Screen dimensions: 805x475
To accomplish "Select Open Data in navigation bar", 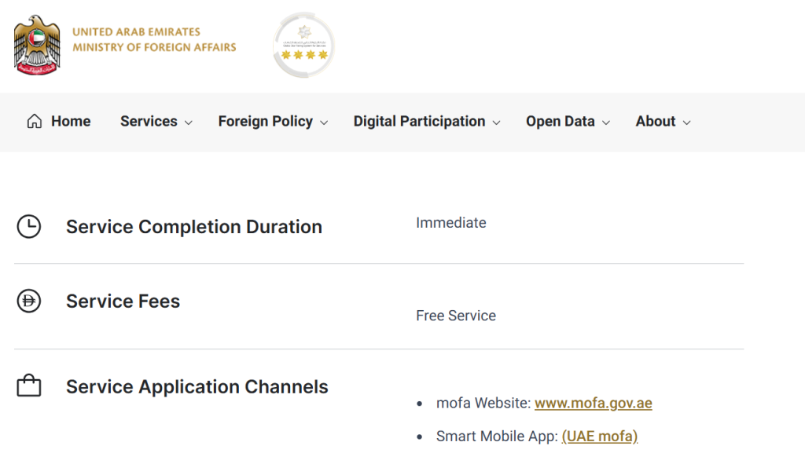I will [x=560, y=122].
